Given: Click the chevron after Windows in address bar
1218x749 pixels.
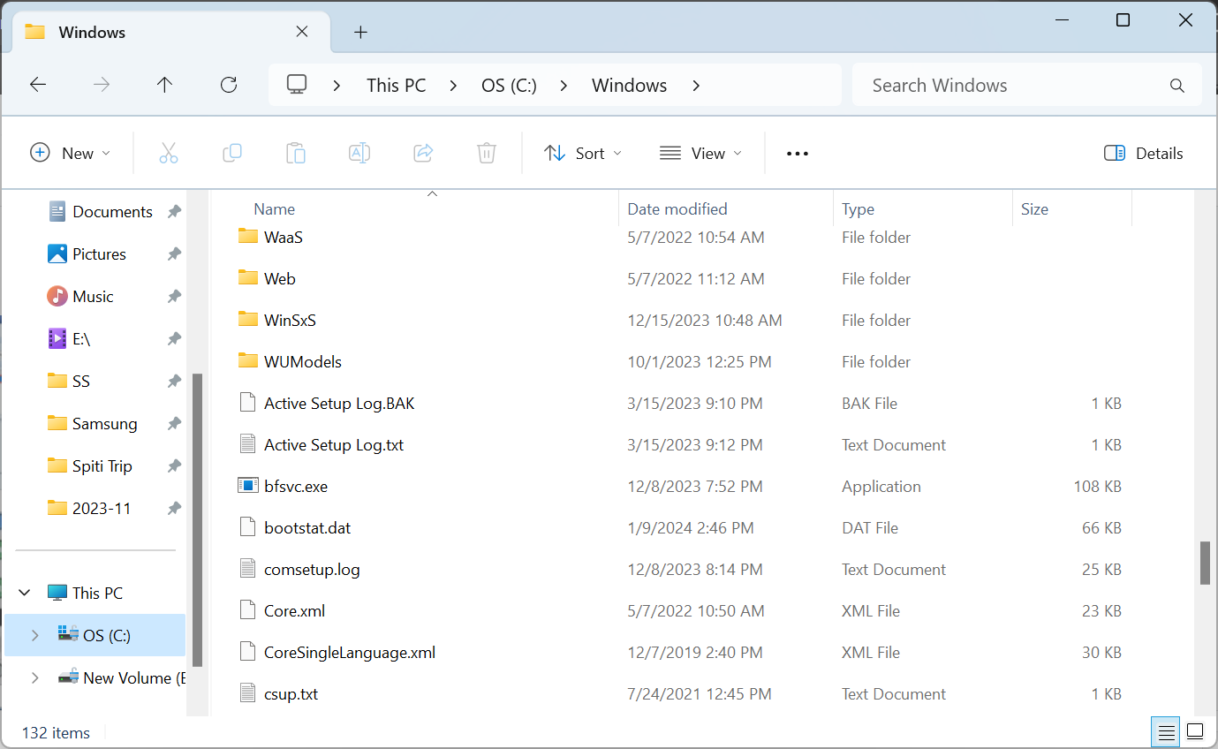Looking at the screenshot, I should (696, 86).
